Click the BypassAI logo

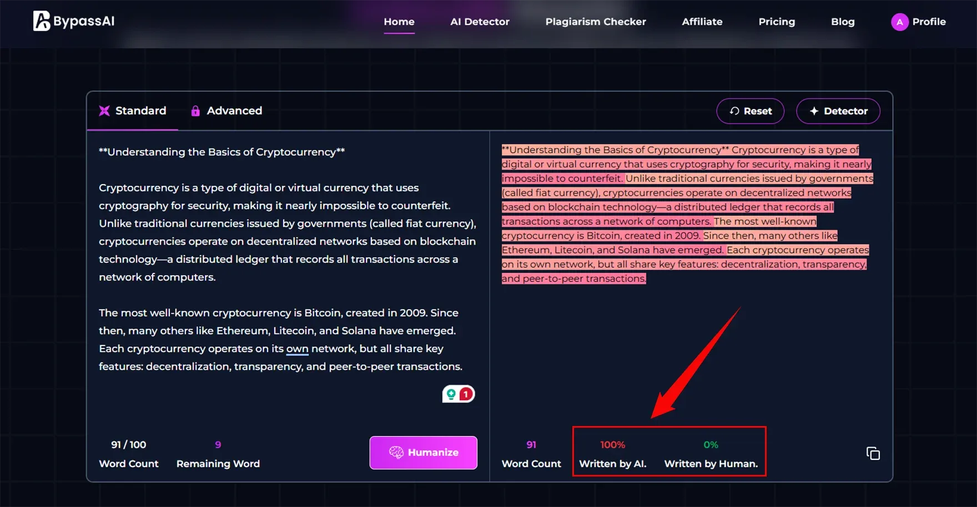[74, 21]
